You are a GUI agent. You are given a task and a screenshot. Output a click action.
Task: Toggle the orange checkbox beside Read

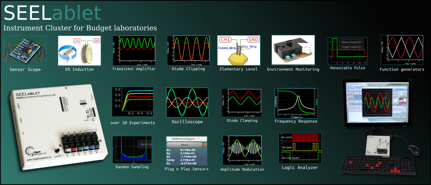(205, 145)
